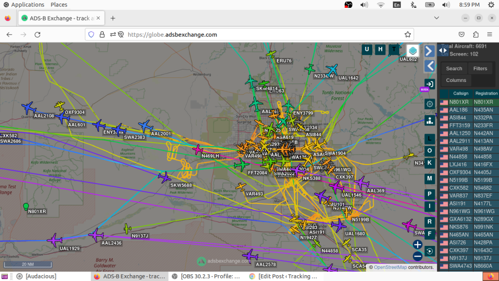Open the Applications menu

click(x=24, y=5)
